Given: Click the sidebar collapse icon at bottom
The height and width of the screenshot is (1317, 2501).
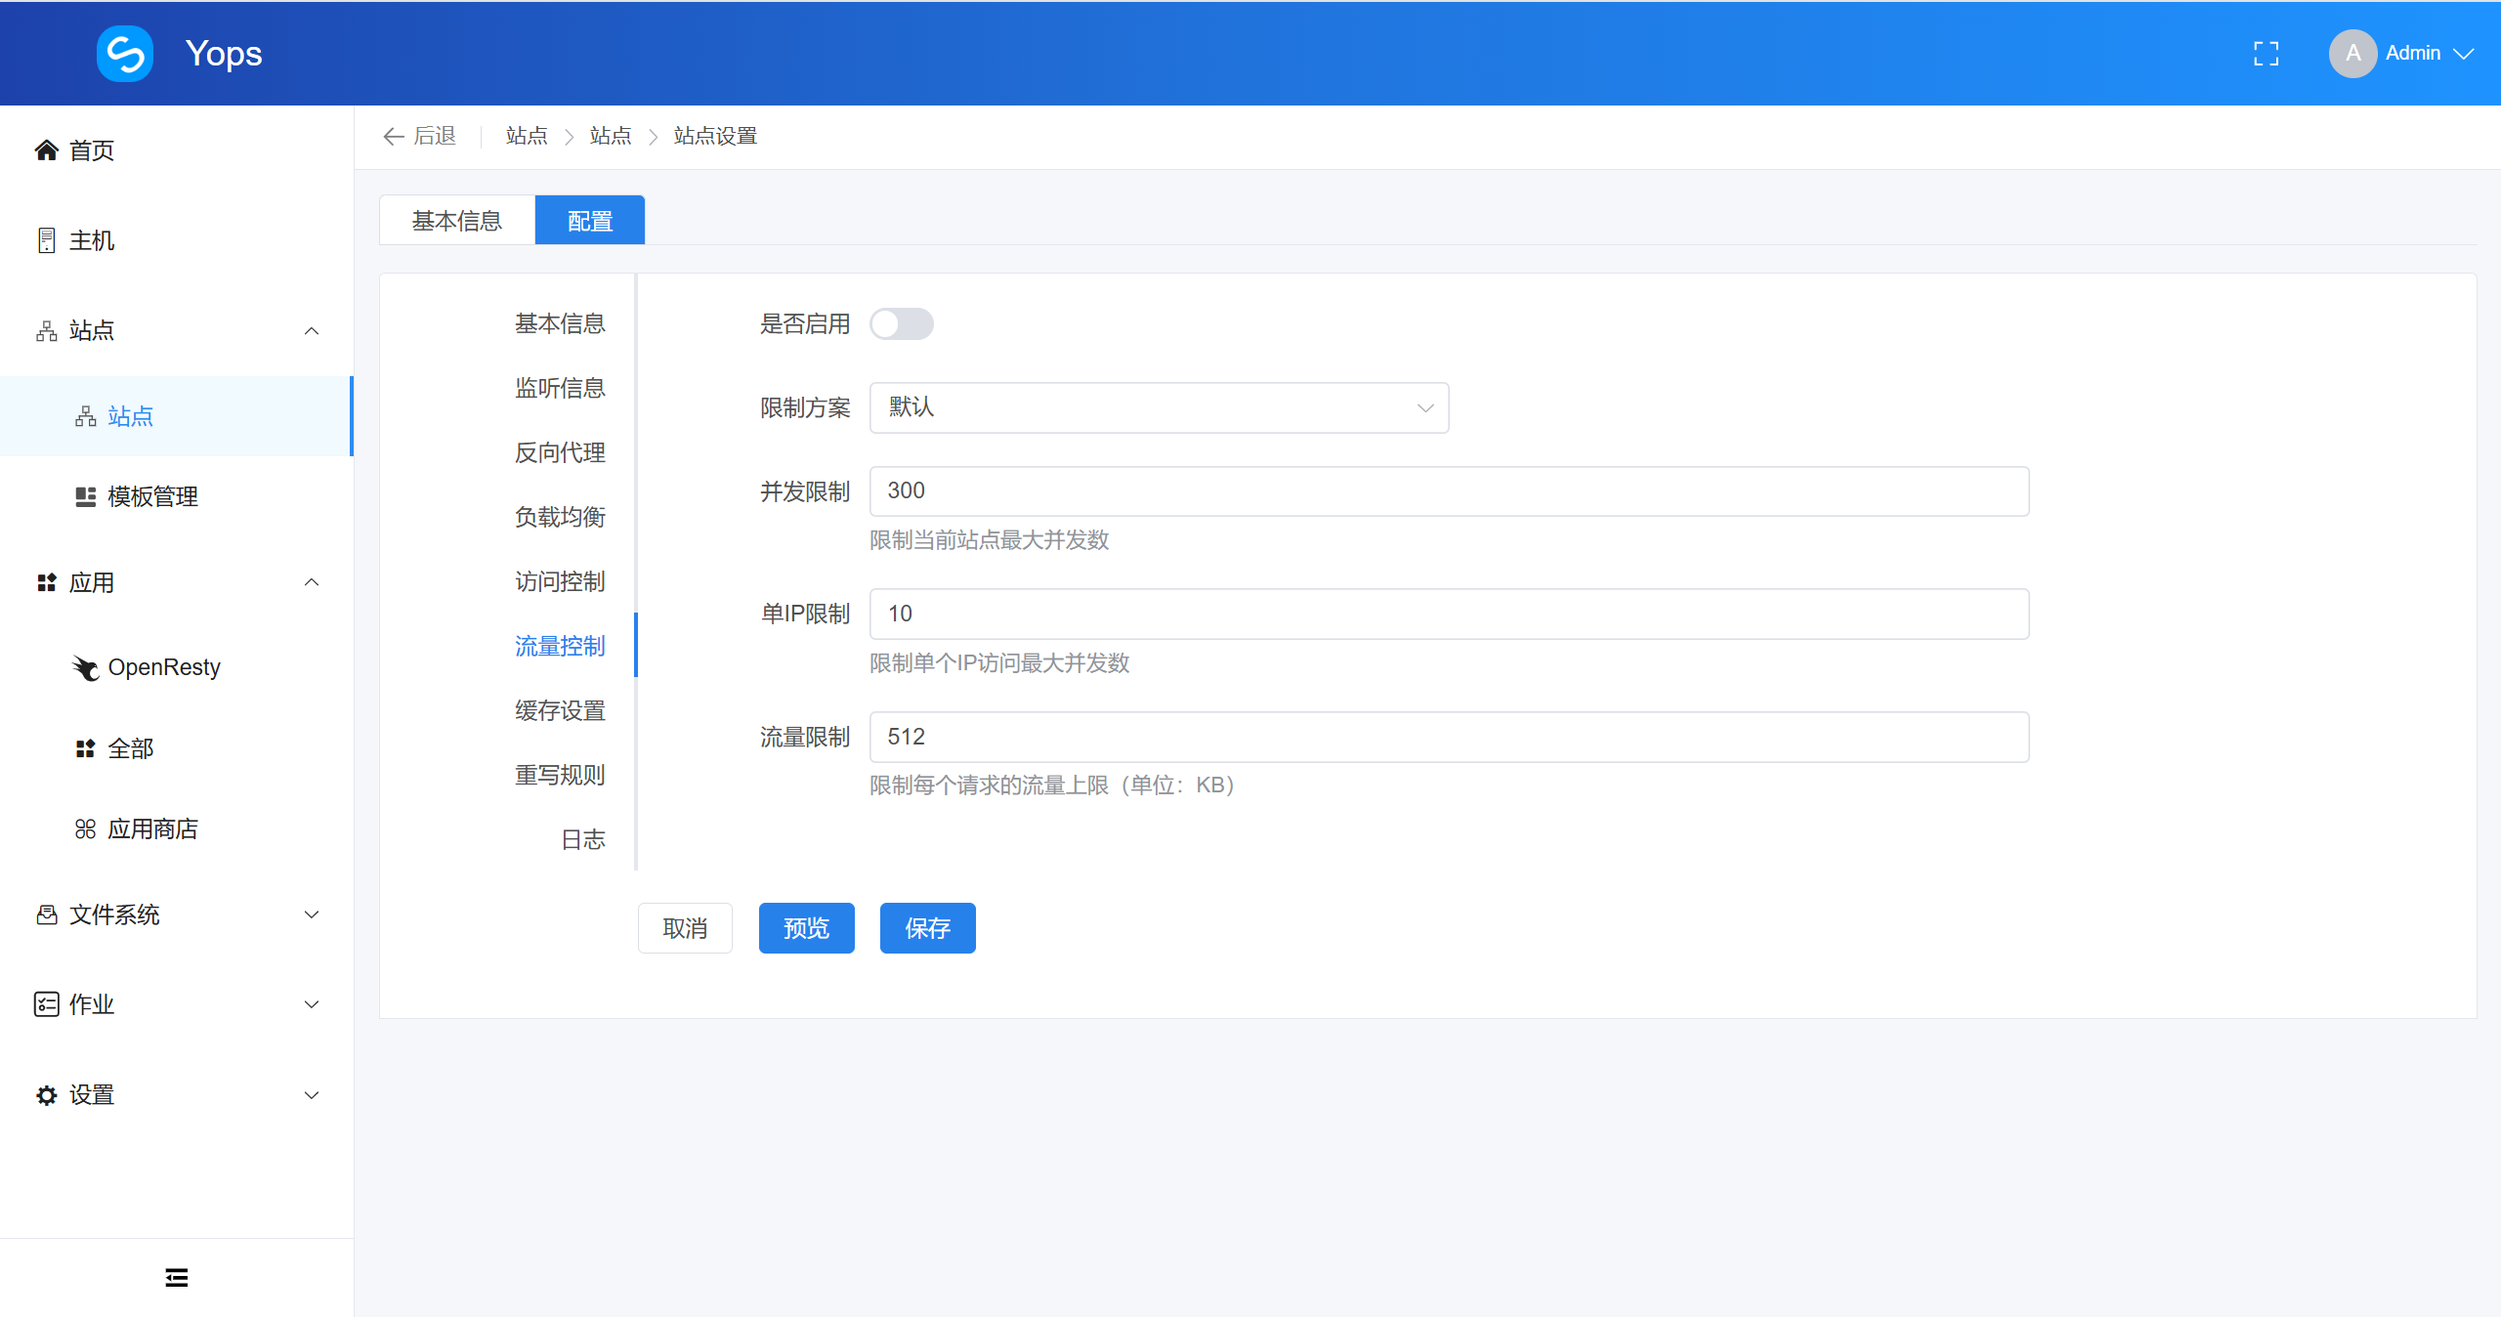Looking at the screenshot, I should point(176,1277).
